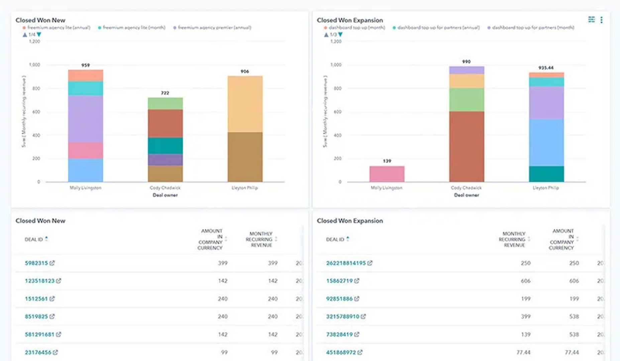Click Lleyton Philip's light blue segment in Expansion chart
Screen dimensions: 620x361
(546, 142)
